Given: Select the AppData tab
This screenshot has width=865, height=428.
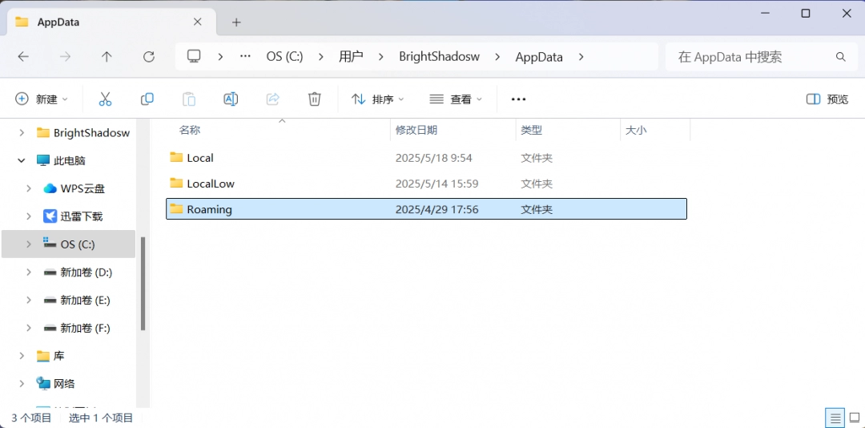Looking at the screenshot, I should (112, 22).
